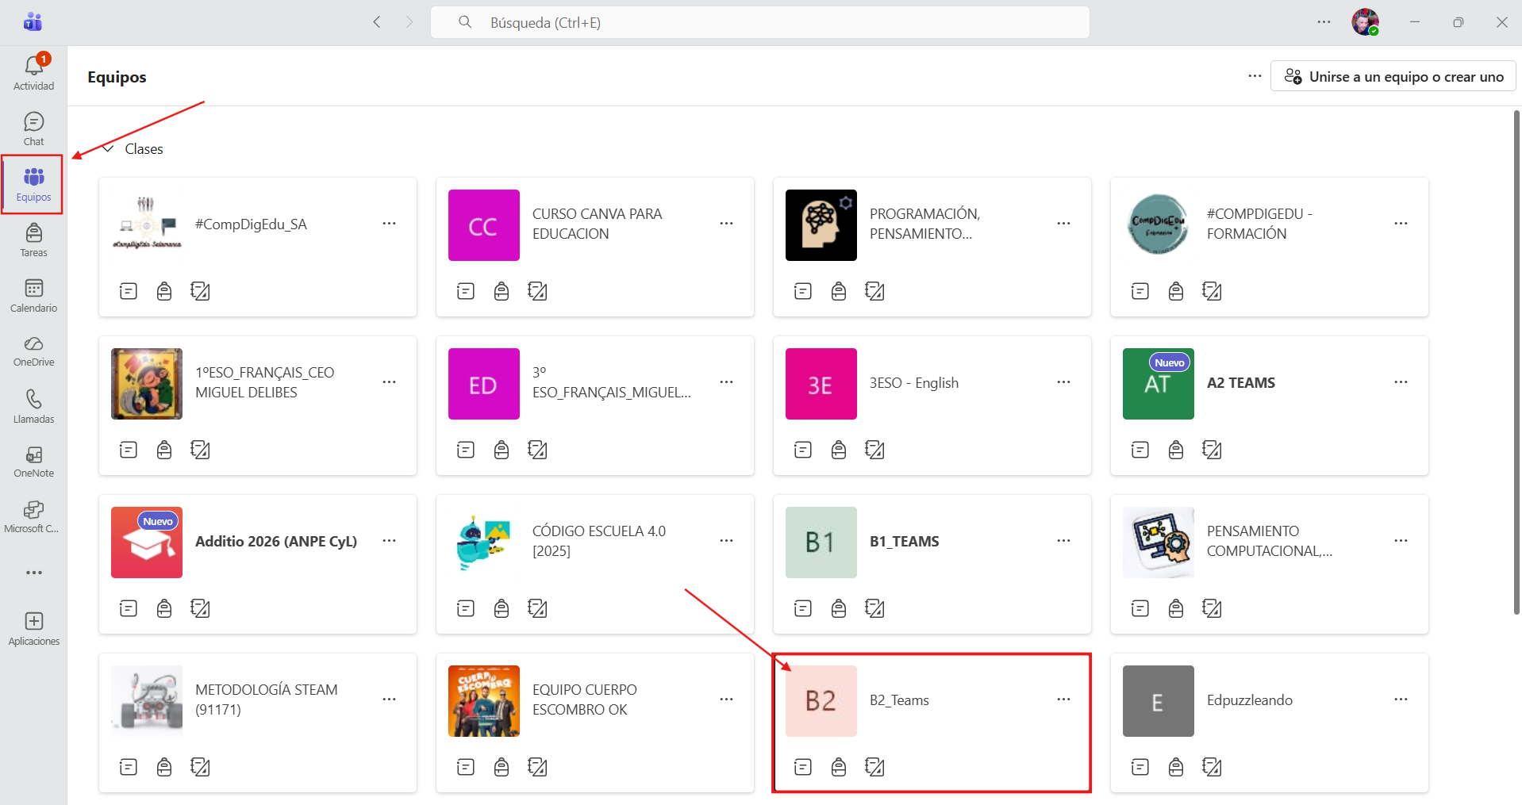Open the Actividad notifications feed
Viewport: 1522px width, 805px height.
(33, 72)
